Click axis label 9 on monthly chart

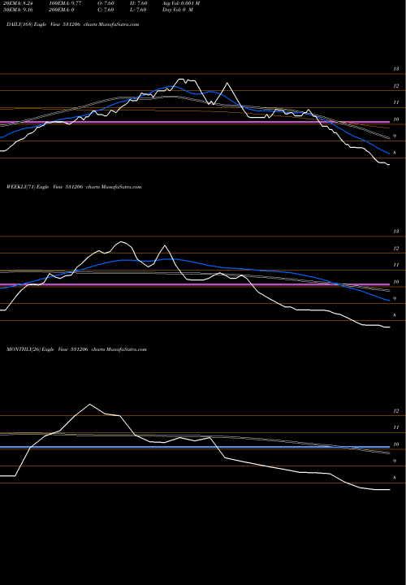tap(395, 461)
